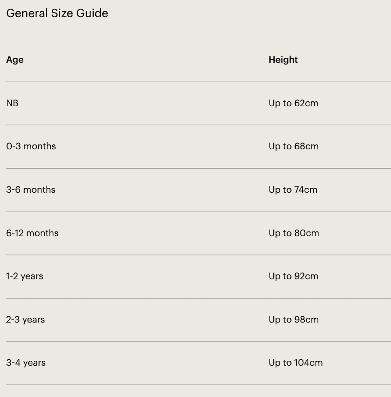
Task: Click the Up to 98cm height value
Action: coord(293,320)
